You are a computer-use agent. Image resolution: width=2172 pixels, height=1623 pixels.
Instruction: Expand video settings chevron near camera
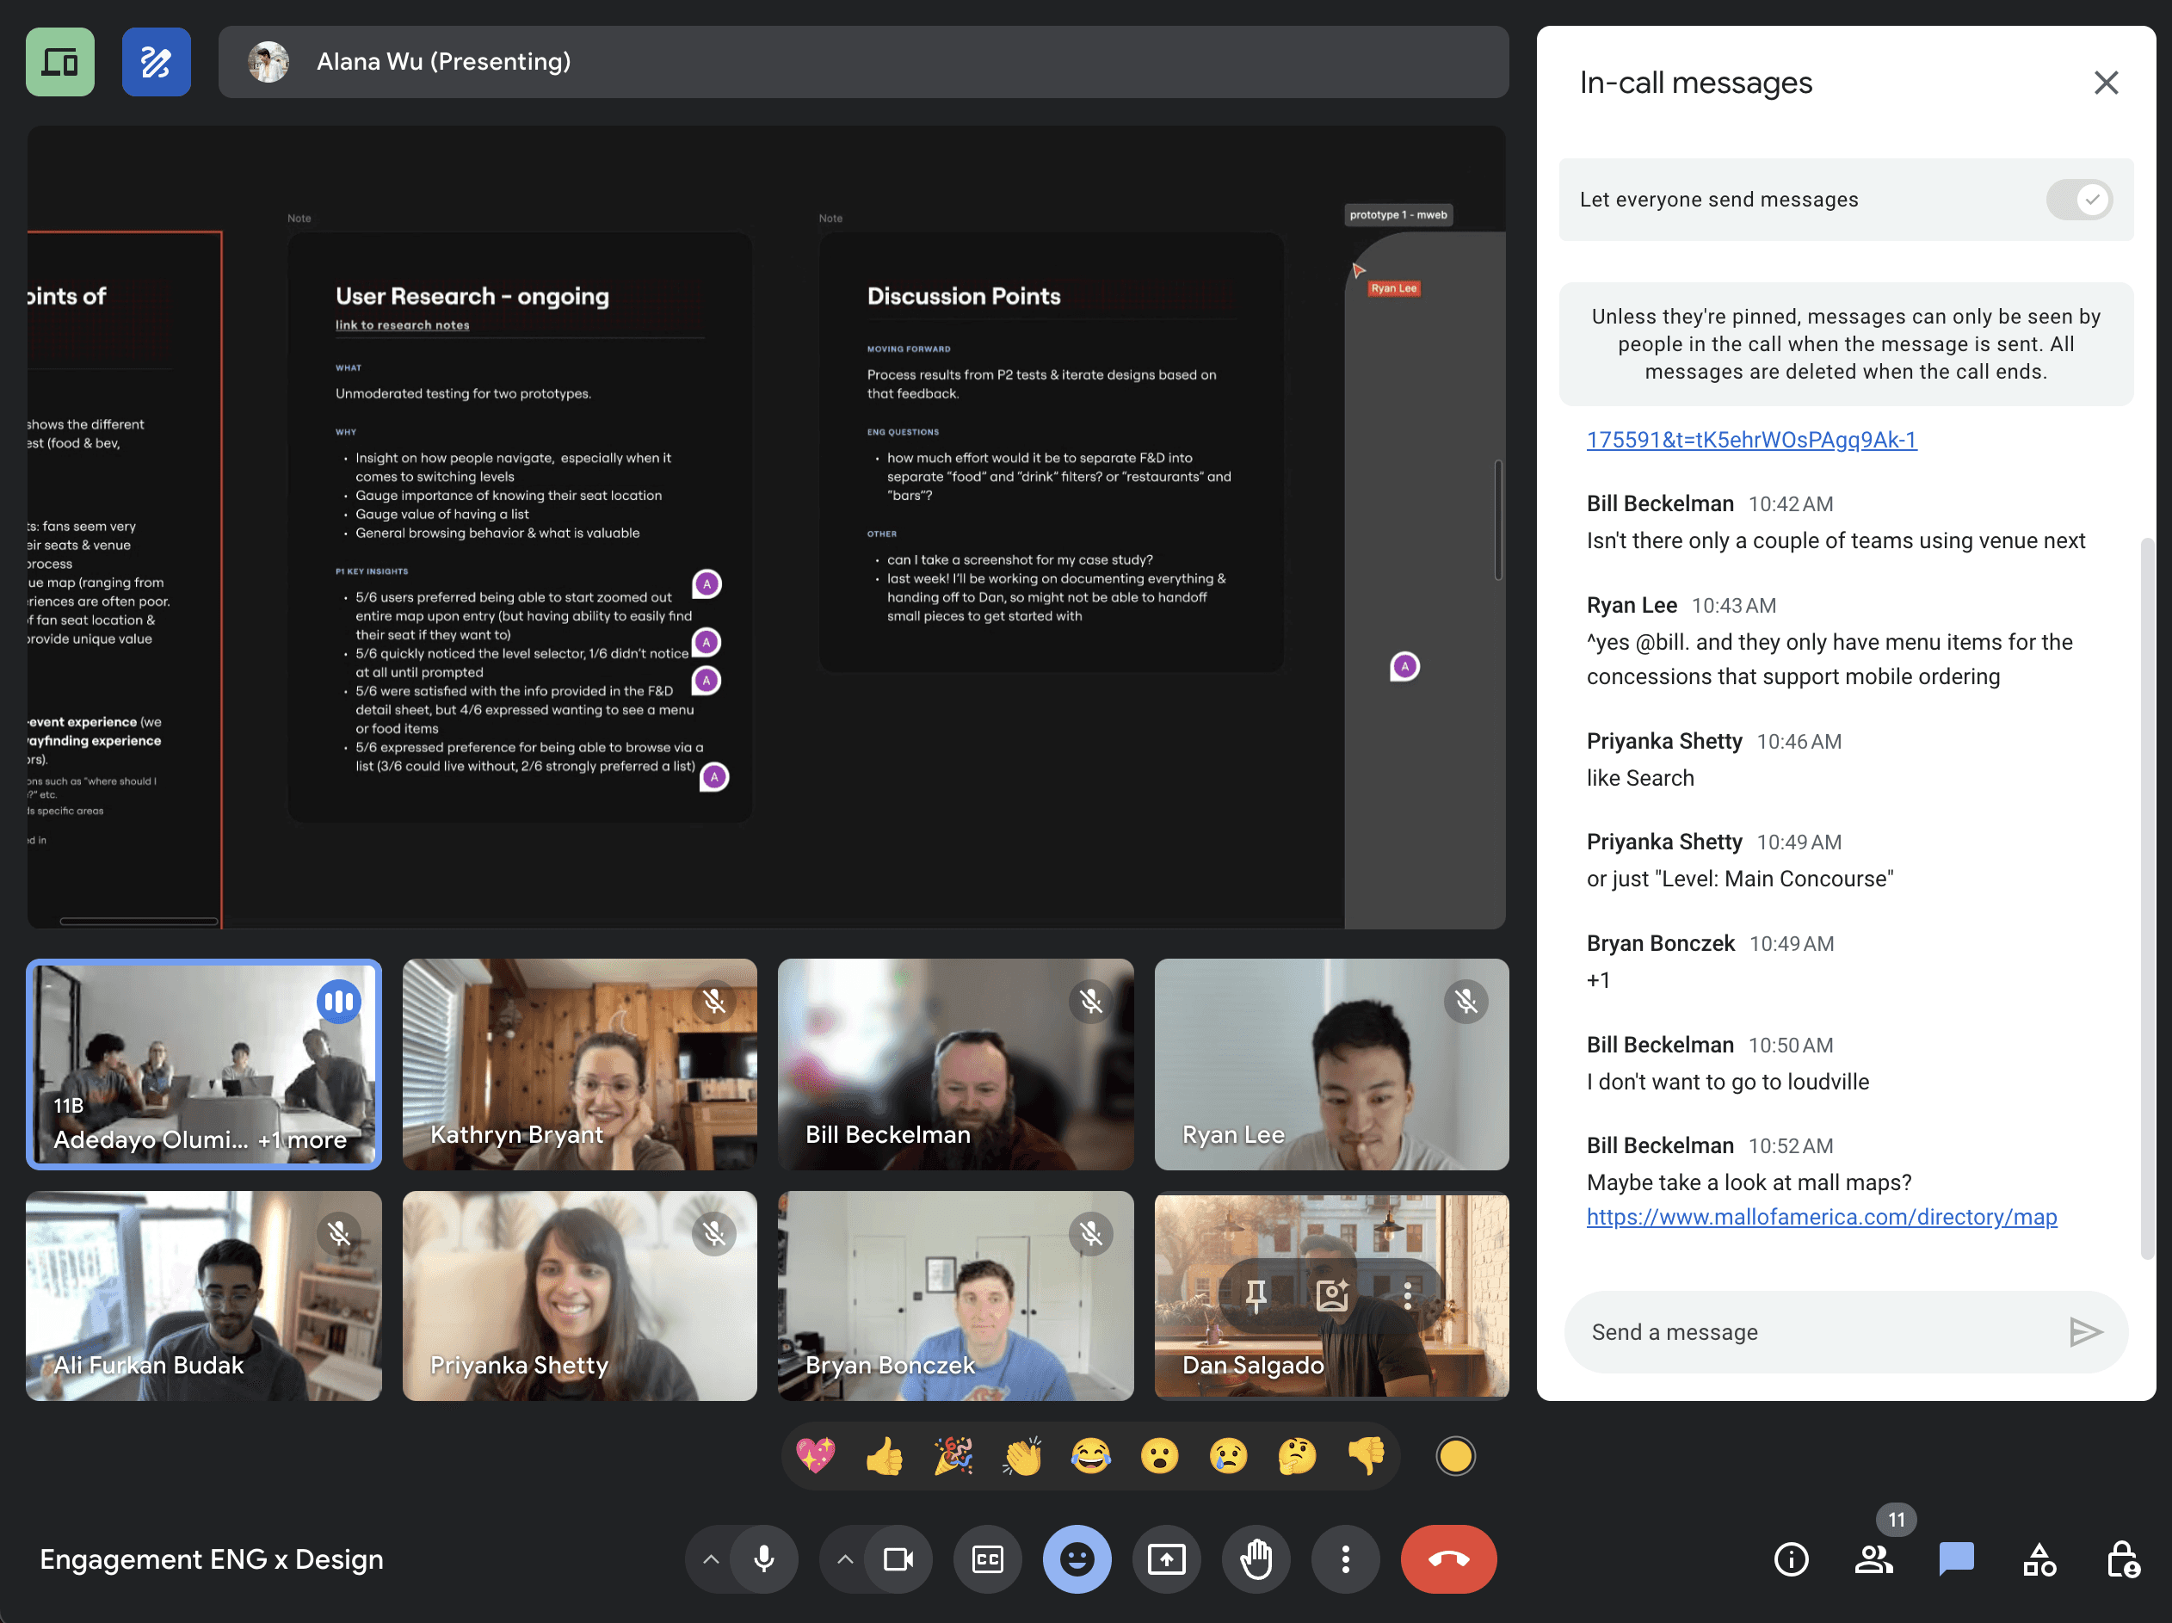pyautogui.click(x=844, y=1558)
